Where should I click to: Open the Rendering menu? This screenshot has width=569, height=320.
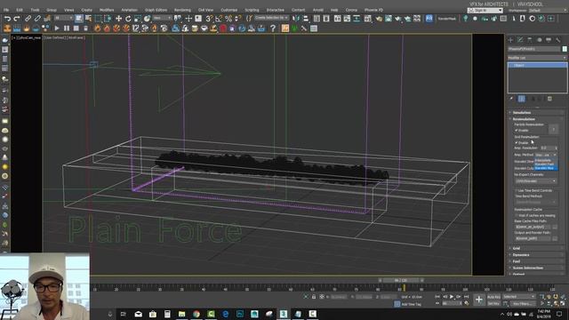coord(182,10)
